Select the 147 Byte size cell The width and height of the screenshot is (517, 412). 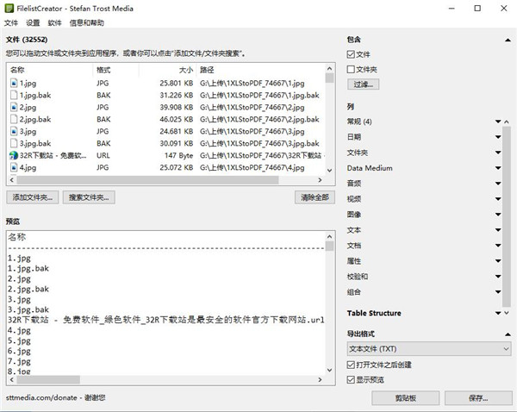click(178, 155)
